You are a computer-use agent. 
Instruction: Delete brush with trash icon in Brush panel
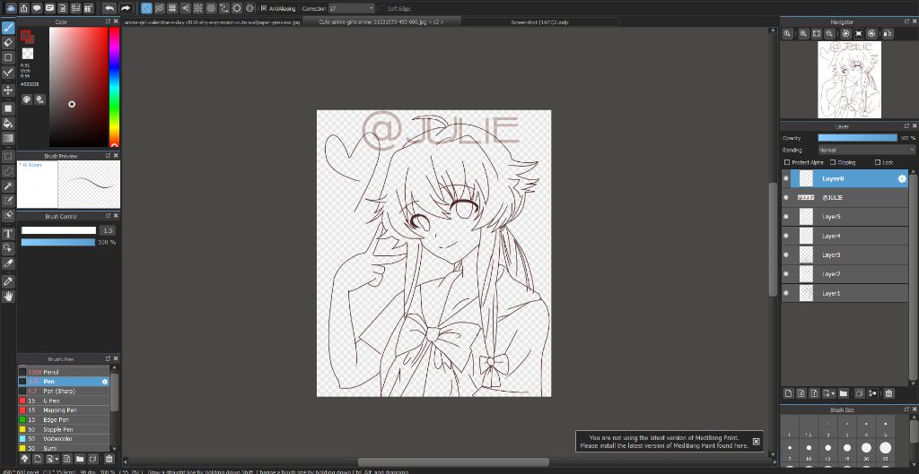[x=109, y=459]
